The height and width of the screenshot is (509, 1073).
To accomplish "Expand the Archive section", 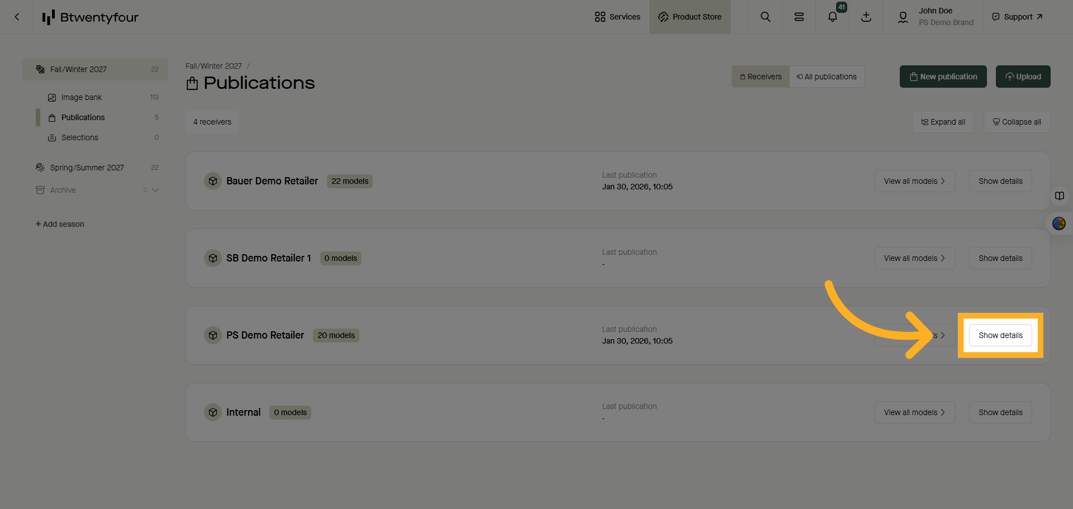I will click(155, 190).
